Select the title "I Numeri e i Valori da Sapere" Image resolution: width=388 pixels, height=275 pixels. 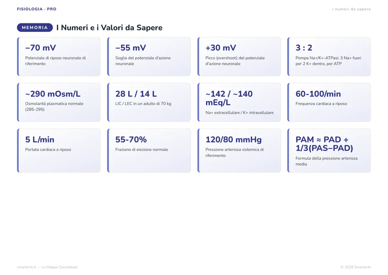pos(109,28)
